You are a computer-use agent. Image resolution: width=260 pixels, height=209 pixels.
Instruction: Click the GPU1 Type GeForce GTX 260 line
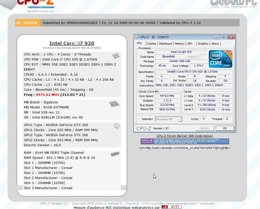tap(56, 125)
